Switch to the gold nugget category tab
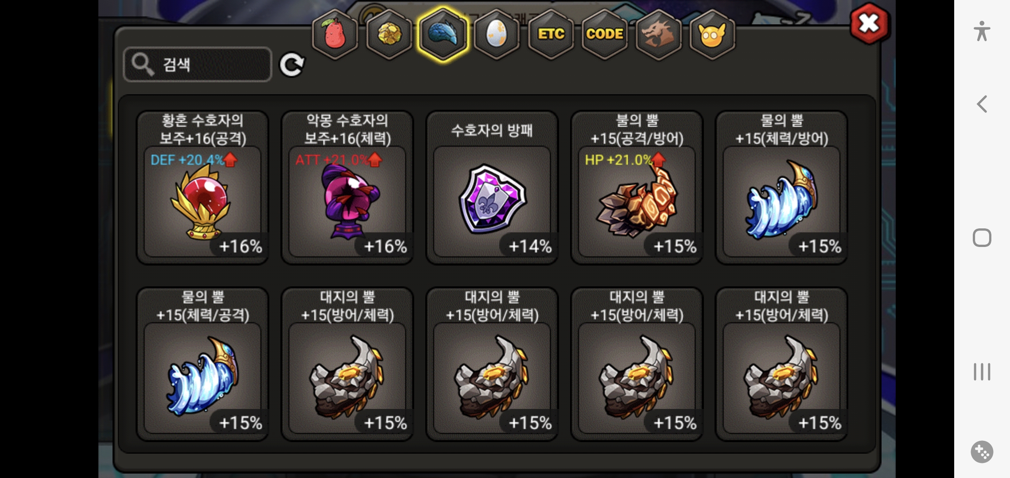The height and width of the screenshot is (478, 1010). [x=389, y=34]
